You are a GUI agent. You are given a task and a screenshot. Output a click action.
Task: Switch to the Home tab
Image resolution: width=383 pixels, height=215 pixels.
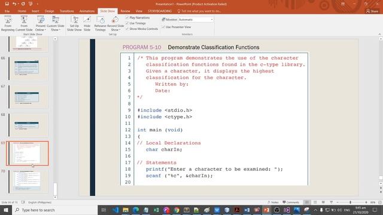(x=22, y=11)
